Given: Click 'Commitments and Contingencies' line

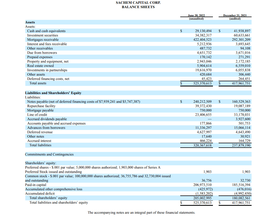Looking at the screenshot, I should click(49, 154).
